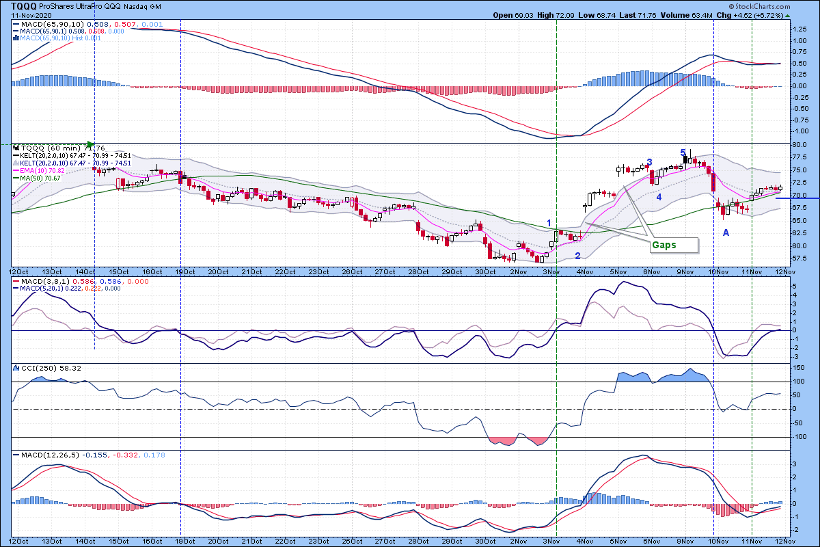
Task: Click wave label 4 inside the Keltner channel
Action: [x=659, y=197]
